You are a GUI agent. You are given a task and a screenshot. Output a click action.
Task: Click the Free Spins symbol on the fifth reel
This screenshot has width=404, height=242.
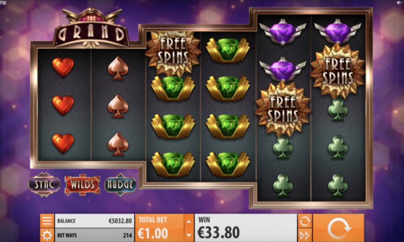click(x=283, y=108)
